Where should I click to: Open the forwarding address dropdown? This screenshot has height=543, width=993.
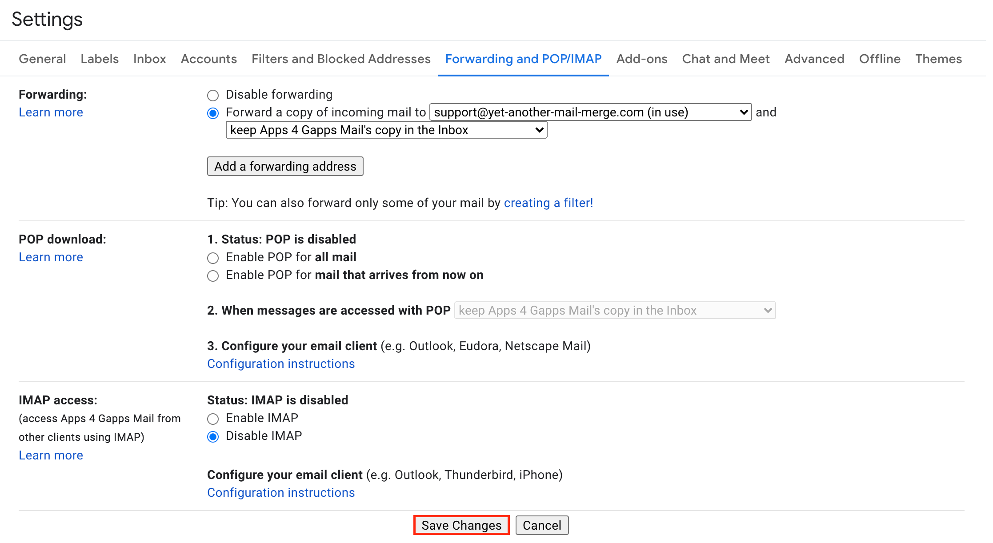(590, 112)
